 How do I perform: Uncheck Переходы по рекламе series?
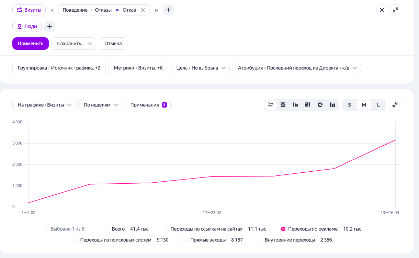coord(283,229)
